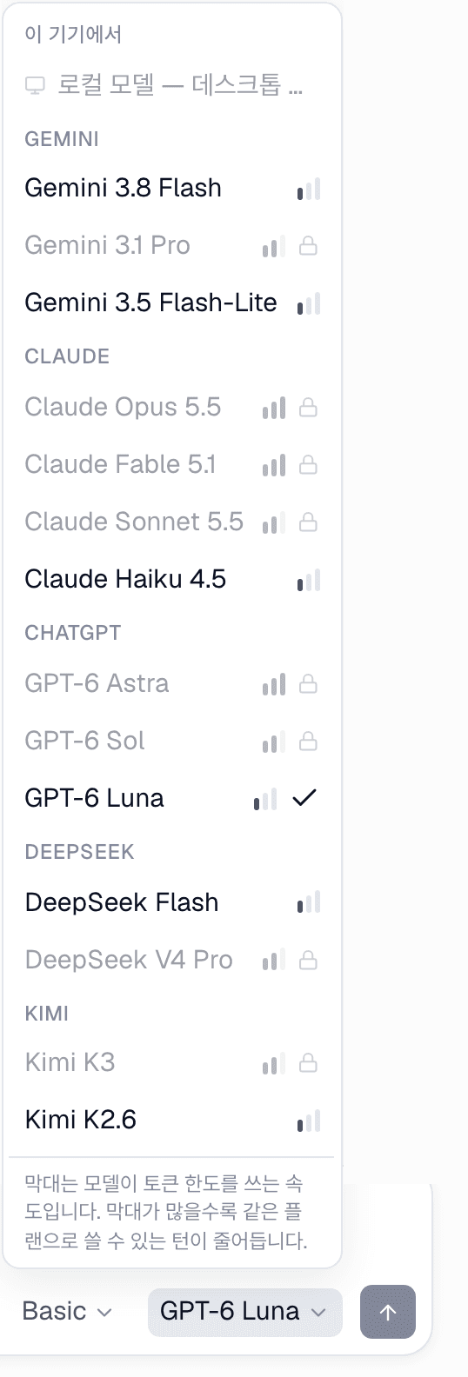Click the checkmark beside GPT-6 Luna
Viewport: 468px width, 1377px height.
tap(304, 797)
